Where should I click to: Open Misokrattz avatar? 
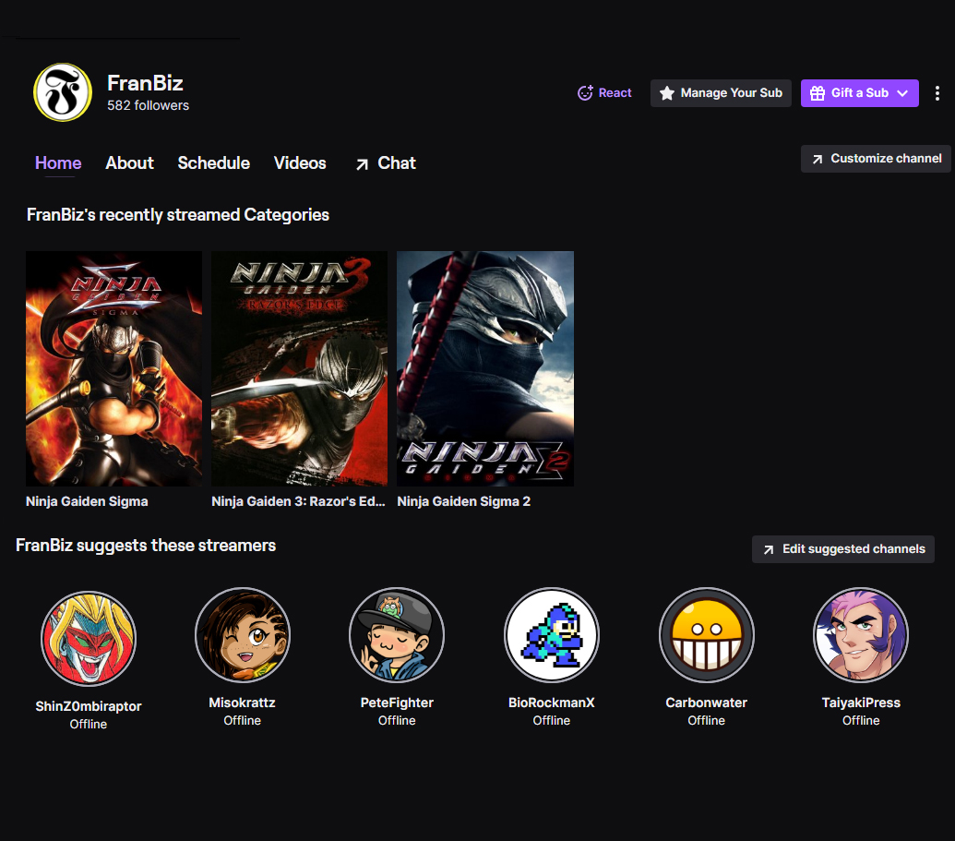point(243,634)
